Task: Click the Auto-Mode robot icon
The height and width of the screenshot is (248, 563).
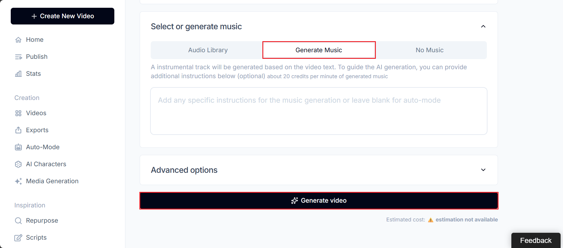Action: (x=18, y=147)
